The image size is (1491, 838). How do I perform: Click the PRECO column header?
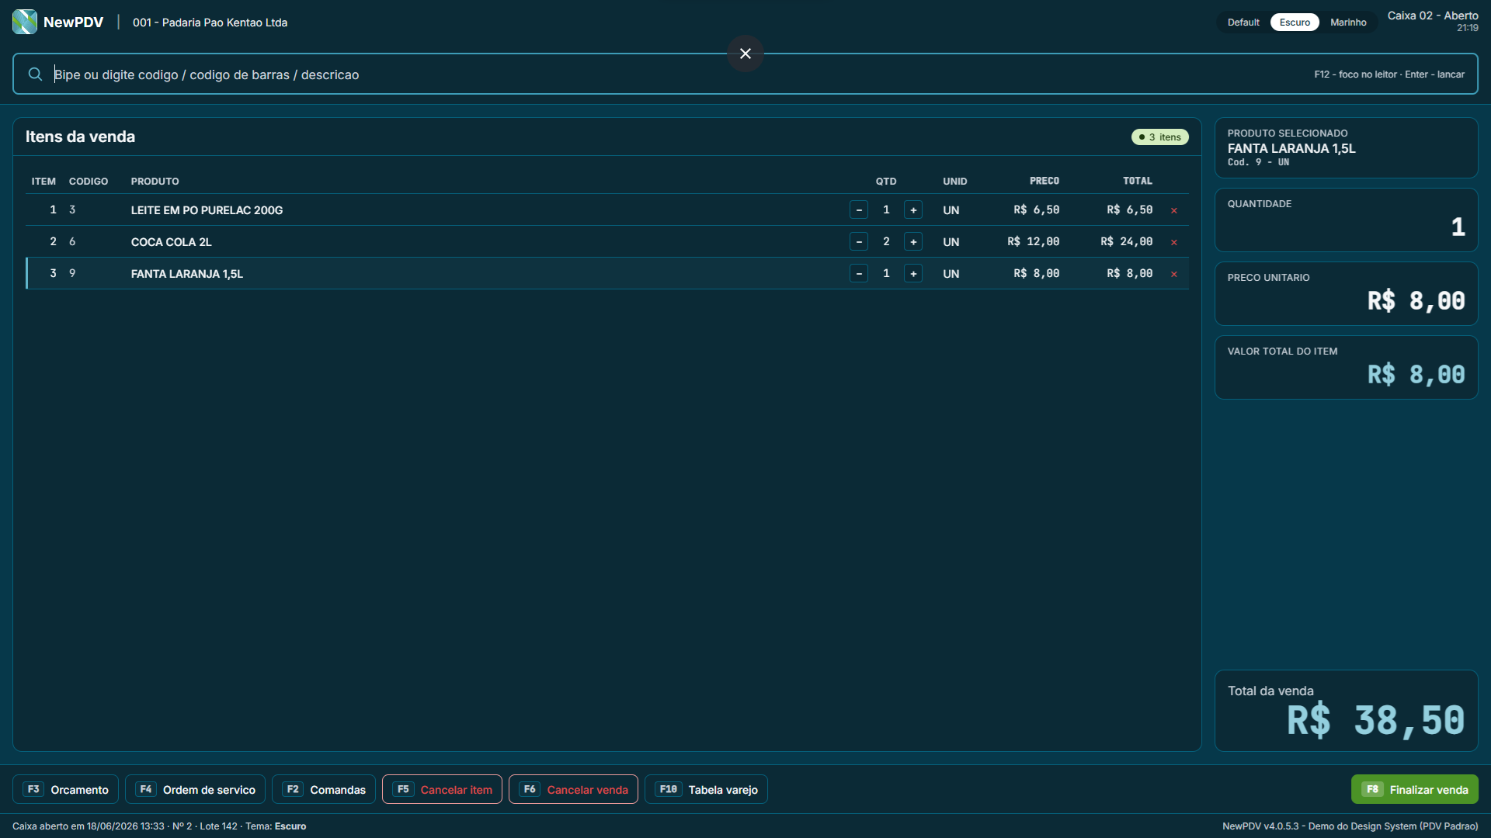1044,182
